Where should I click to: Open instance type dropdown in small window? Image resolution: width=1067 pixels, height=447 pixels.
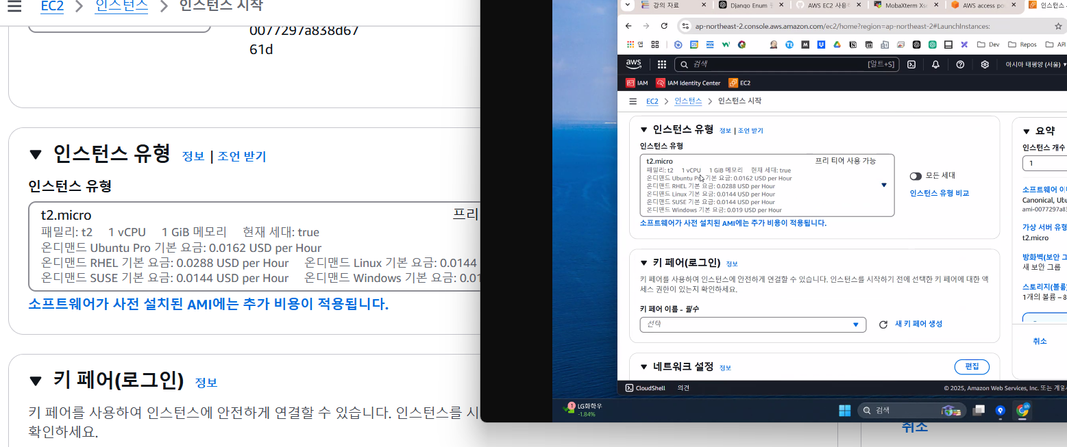pos(767,185)
